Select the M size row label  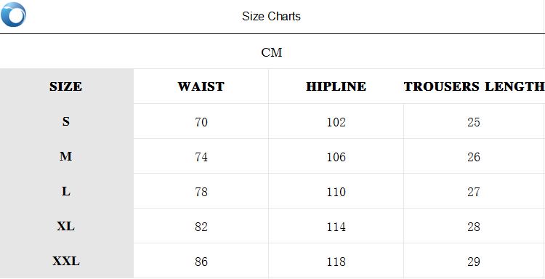(65, 157)
